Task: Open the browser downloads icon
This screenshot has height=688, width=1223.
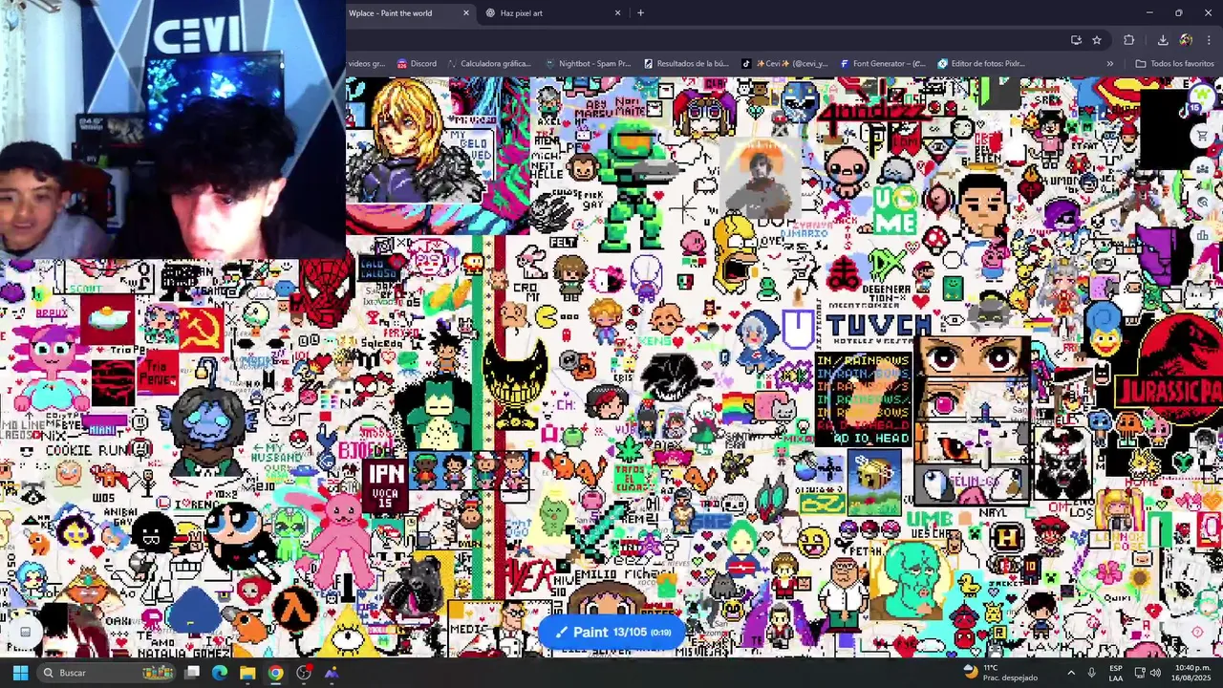Action: point(1163,40)
